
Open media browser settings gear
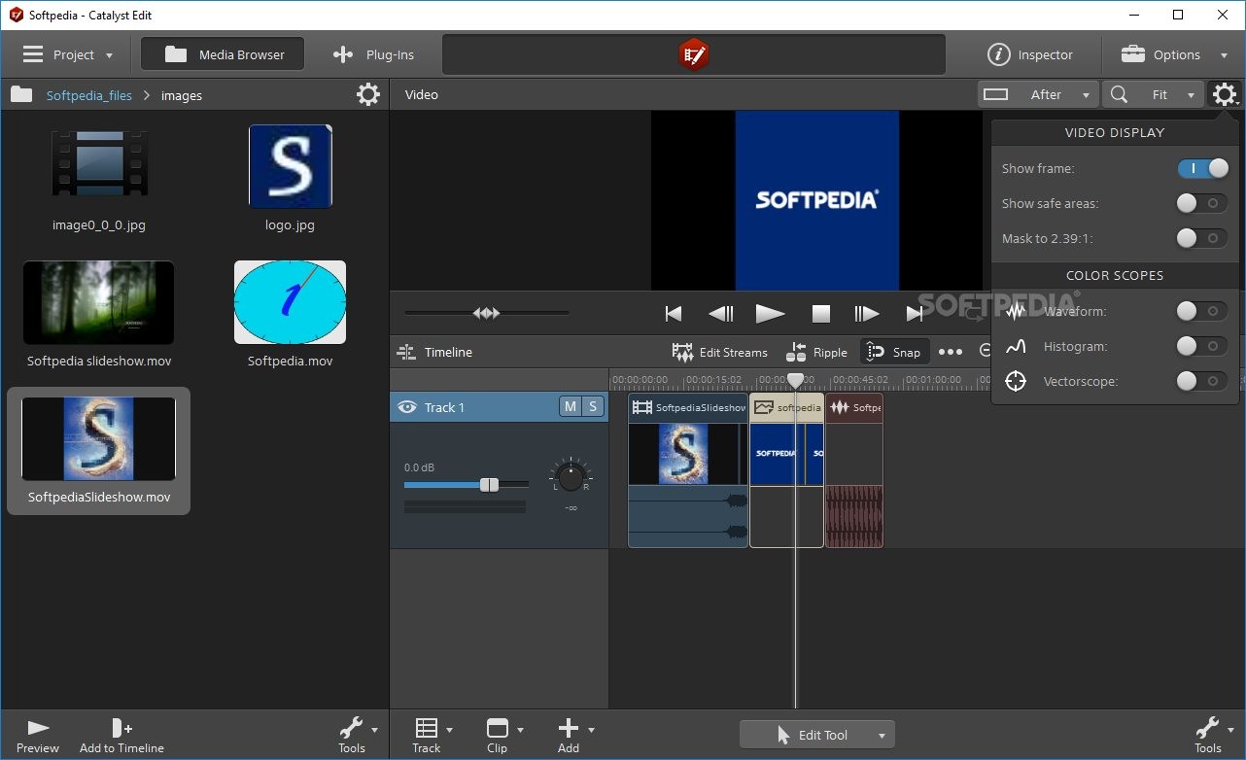pyautogui.click(x=368, y=94)
